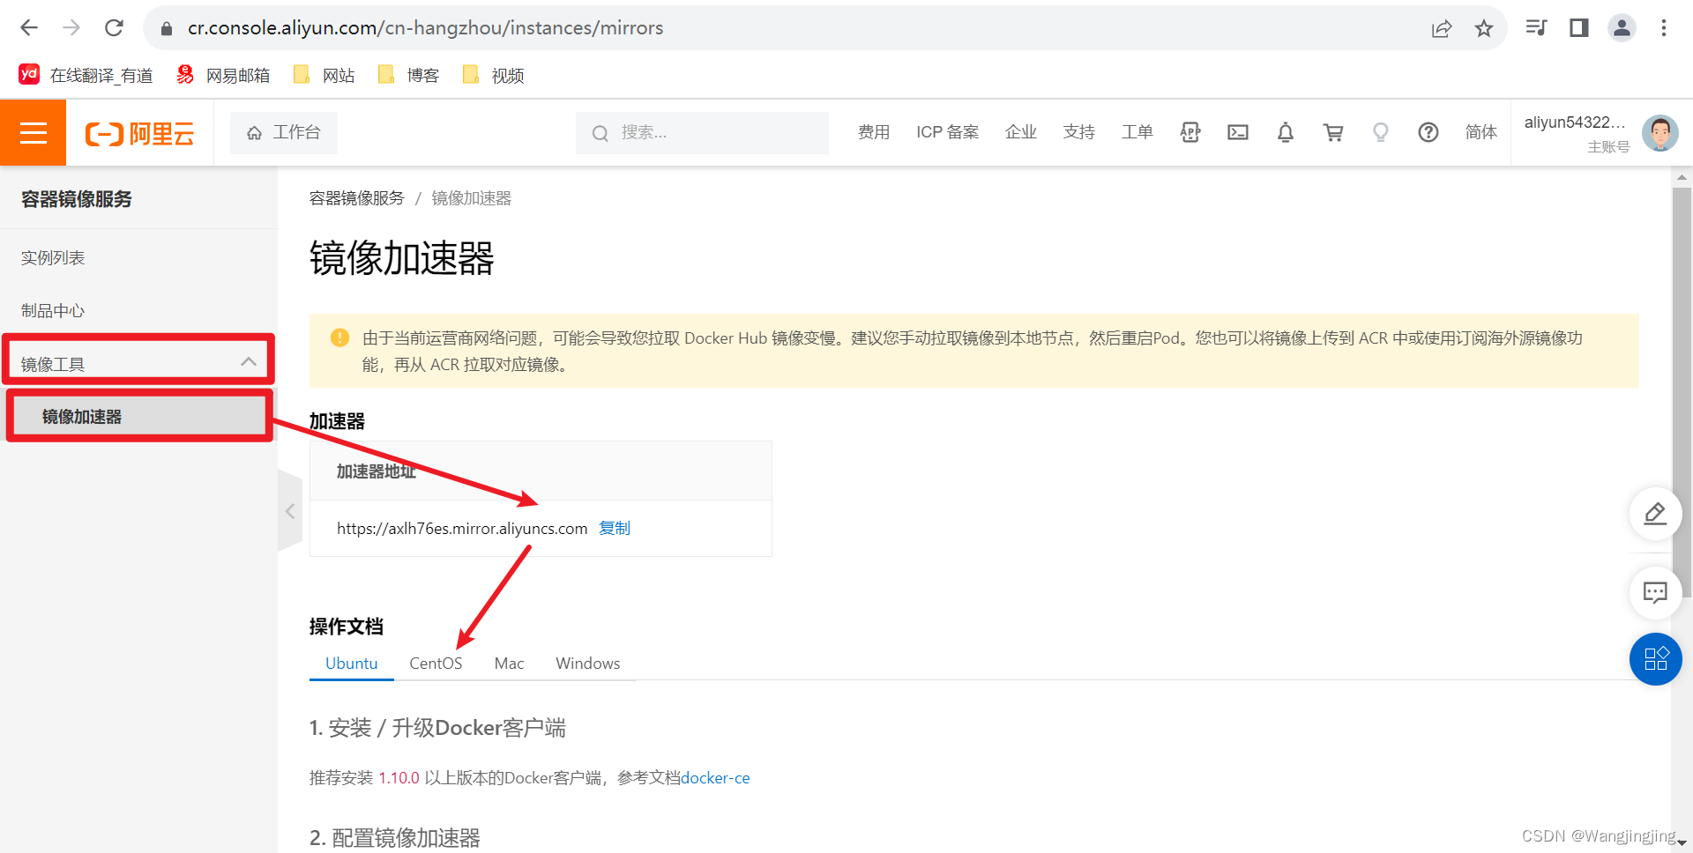
Task: Switch to the CentOS tab
Action: pos(436,664)
